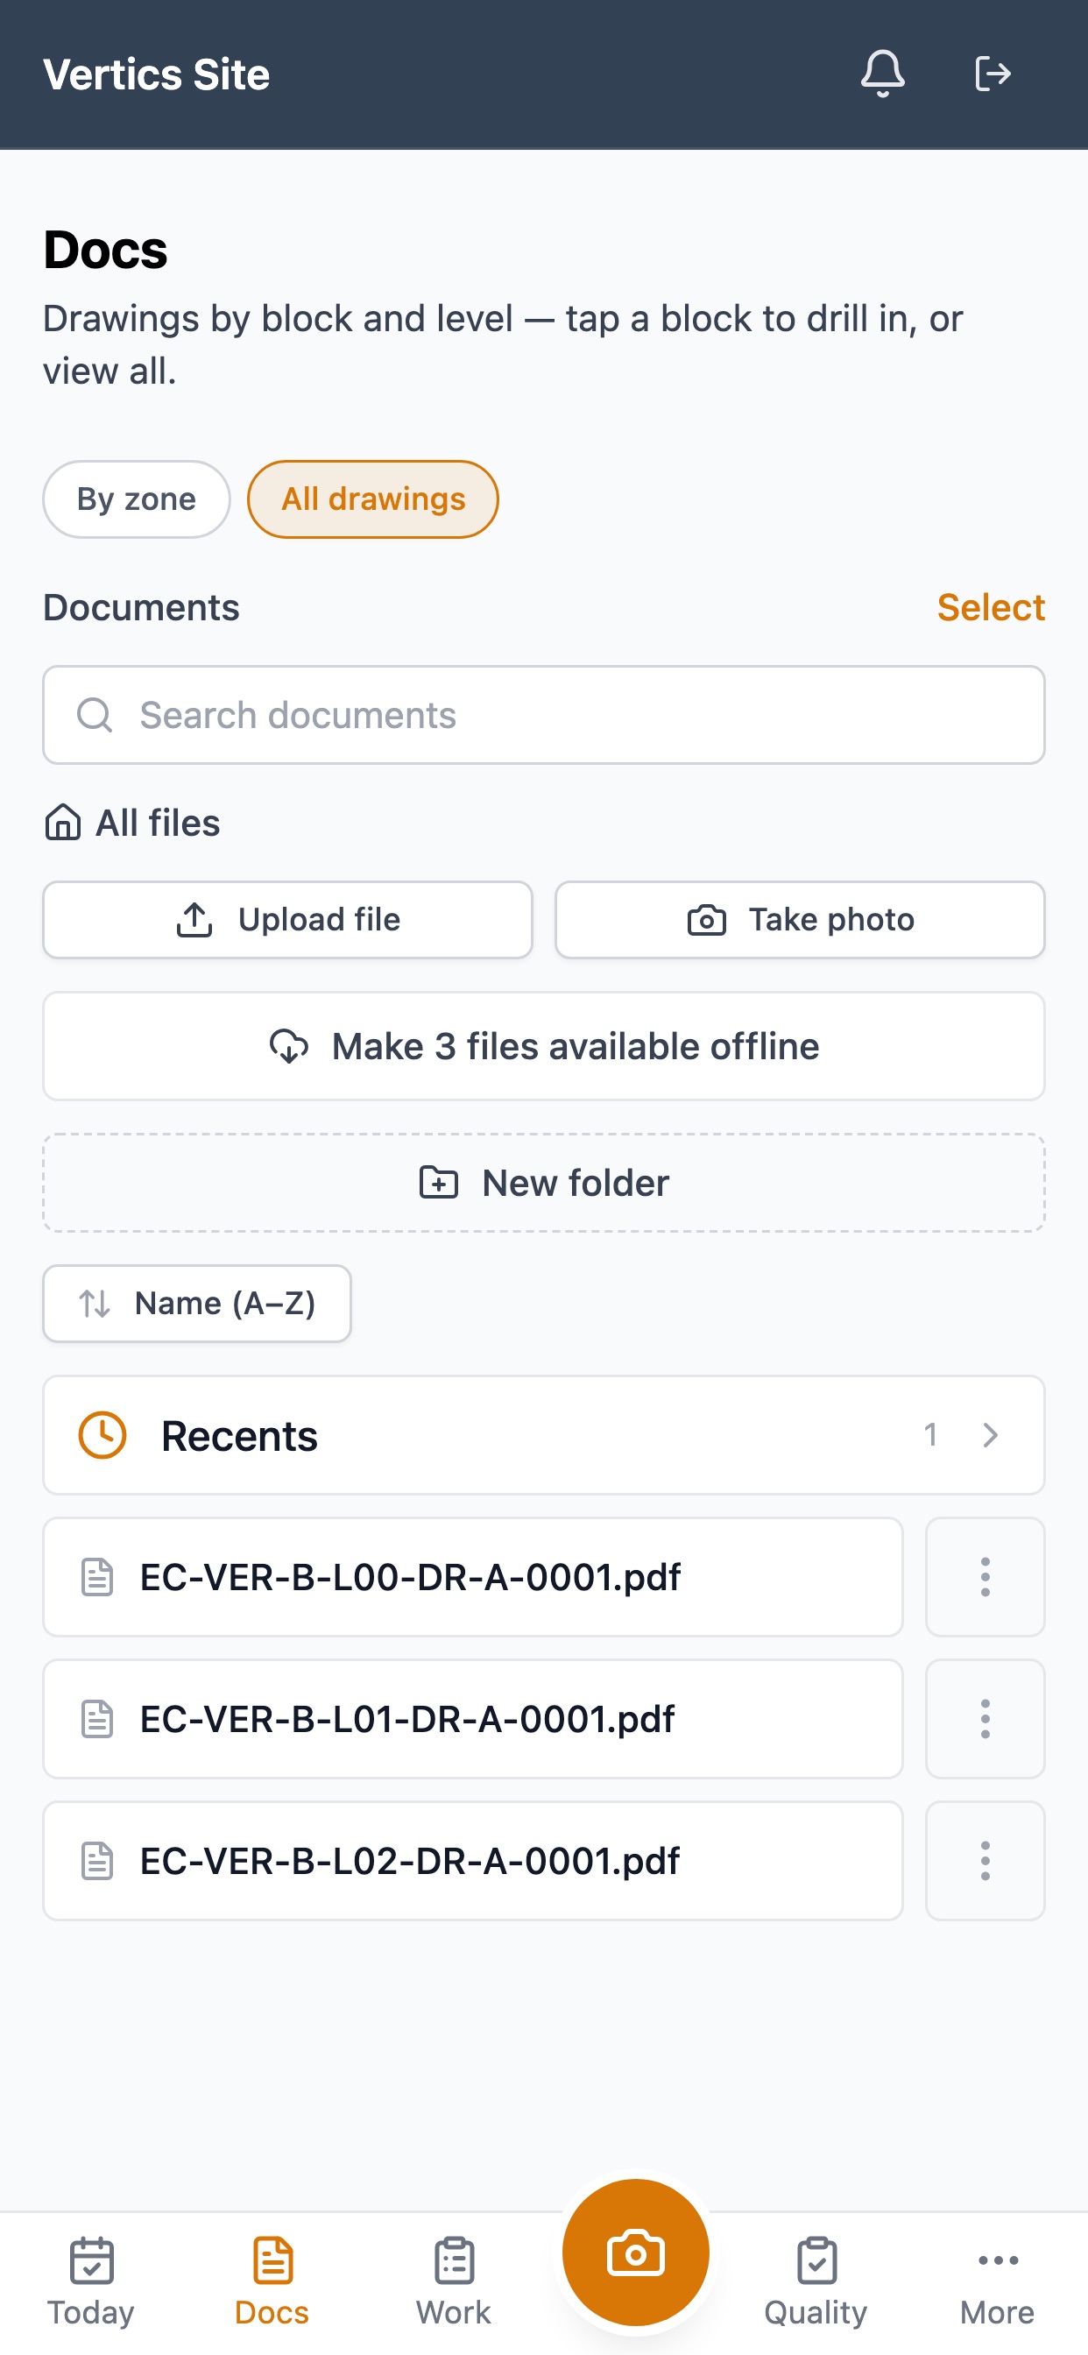Go to the Docs tab
This screenshot has width=1088, height=2355.
pyautogui.click(x=272, y=2283)
